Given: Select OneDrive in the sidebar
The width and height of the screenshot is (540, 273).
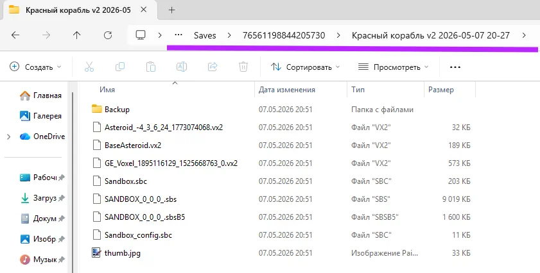Looking at the screenshot, I should tap(42, 136).
